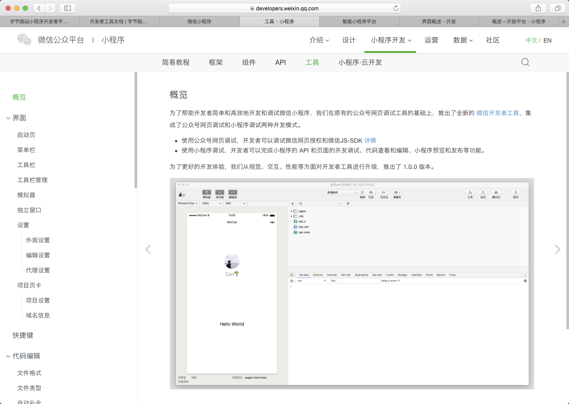Viewport: 569px width, 404px height.
Task: Open 设置 sidebar item
Action: [x=23, y=225]
